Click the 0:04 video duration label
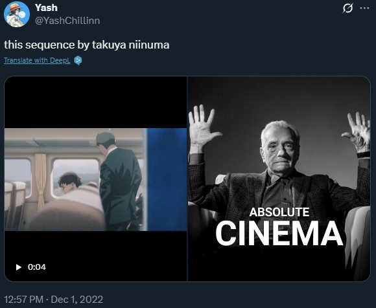 point(37,267)
